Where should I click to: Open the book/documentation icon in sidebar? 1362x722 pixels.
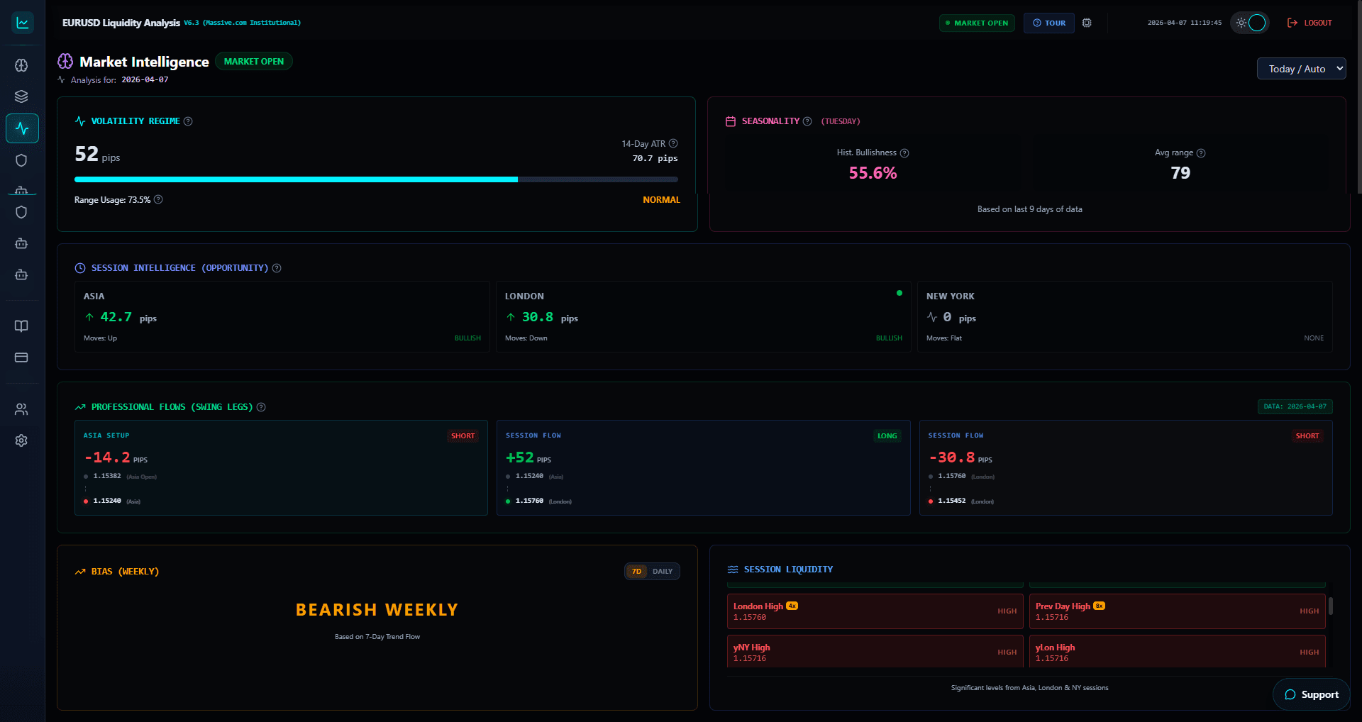click(22, 326)
